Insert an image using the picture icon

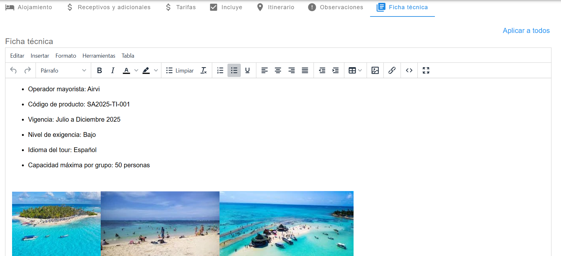coord(375,70)
